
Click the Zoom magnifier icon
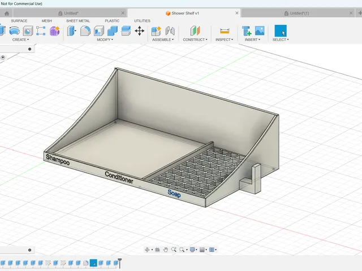pyautogui.click(x=174, y=250)
